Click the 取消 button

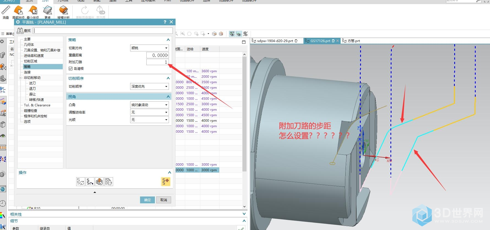tap(164, 200)
